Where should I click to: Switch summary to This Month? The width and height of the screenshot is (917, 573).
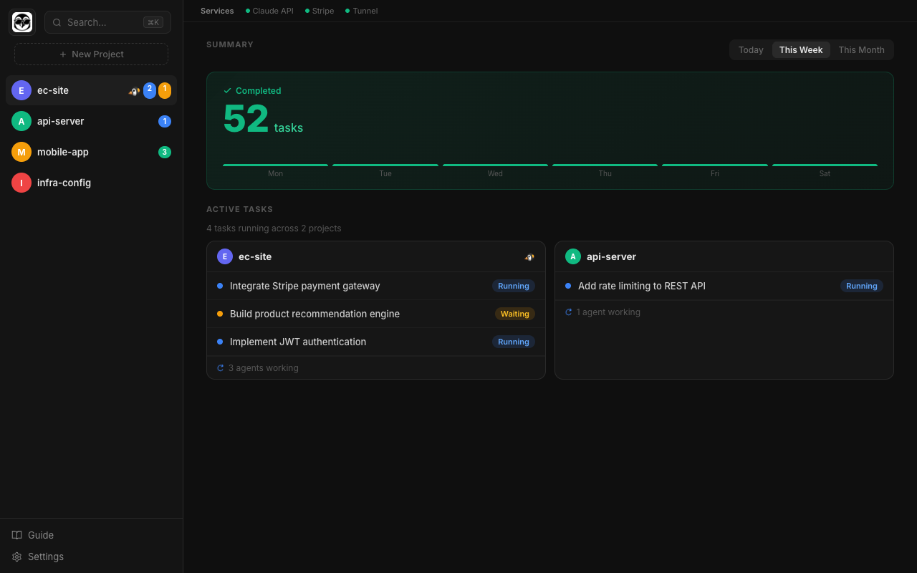[x=861, y=49]
